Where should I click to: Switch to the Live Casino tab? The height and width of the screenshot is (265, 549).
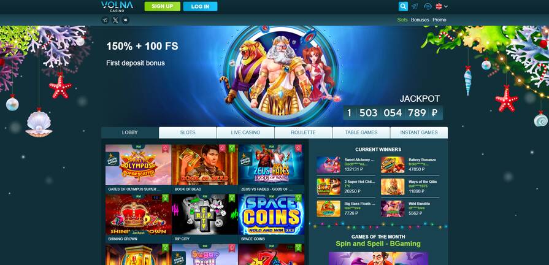click(x=245, y=132)
